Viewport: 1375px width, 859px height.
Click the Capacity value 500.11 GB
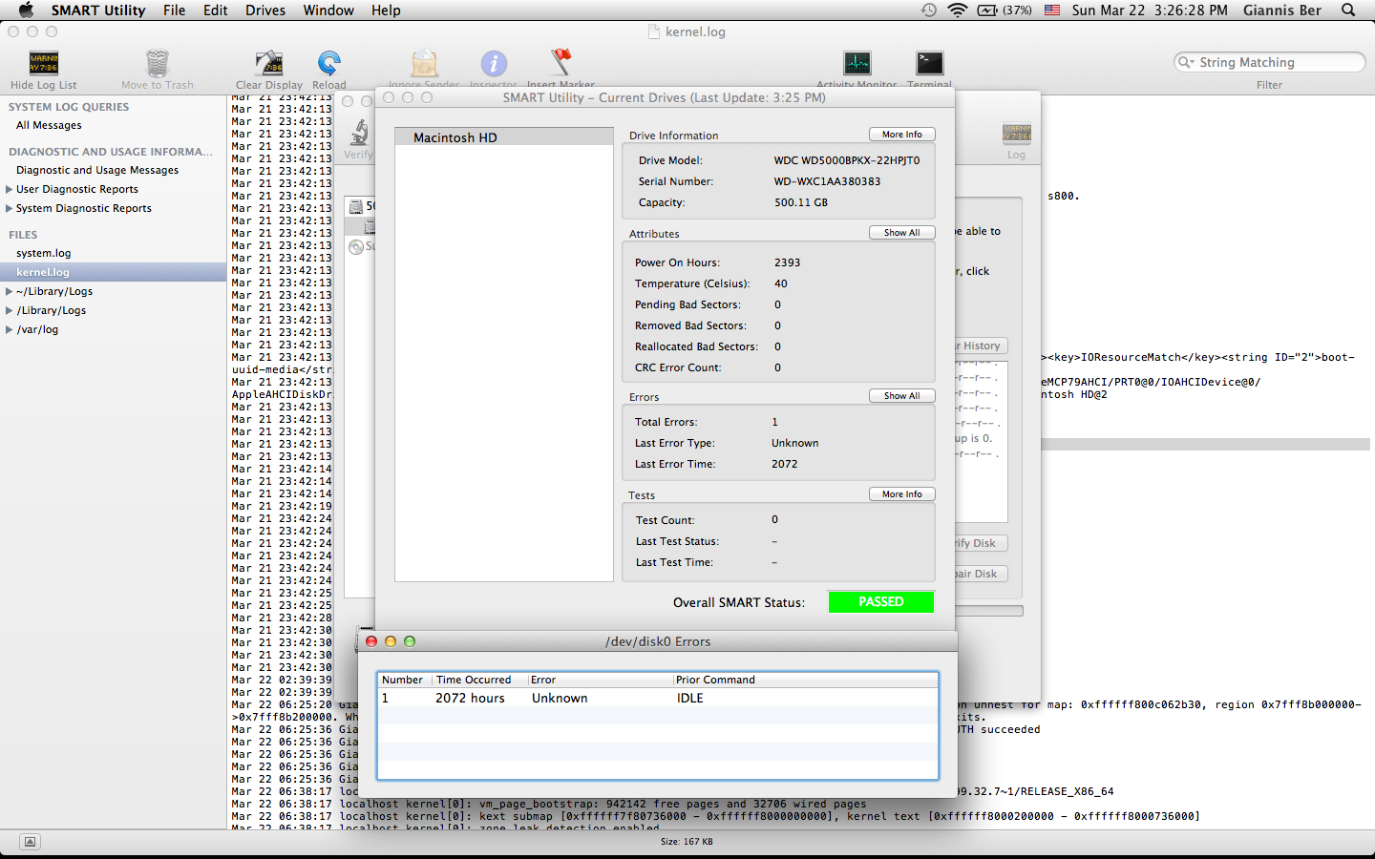click(801, 202)
